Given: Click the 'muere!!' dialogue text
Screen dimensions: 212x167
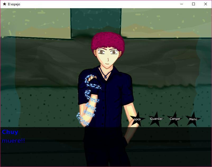Looking at the screenshot, I should [13, 141].
